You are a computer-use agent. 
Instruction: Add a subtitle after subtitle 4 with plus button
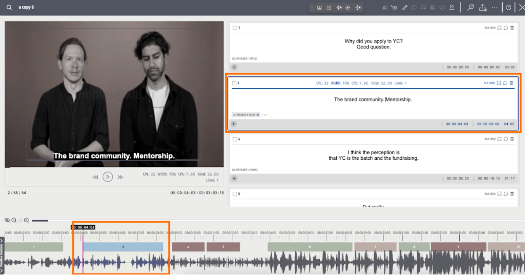234,178
